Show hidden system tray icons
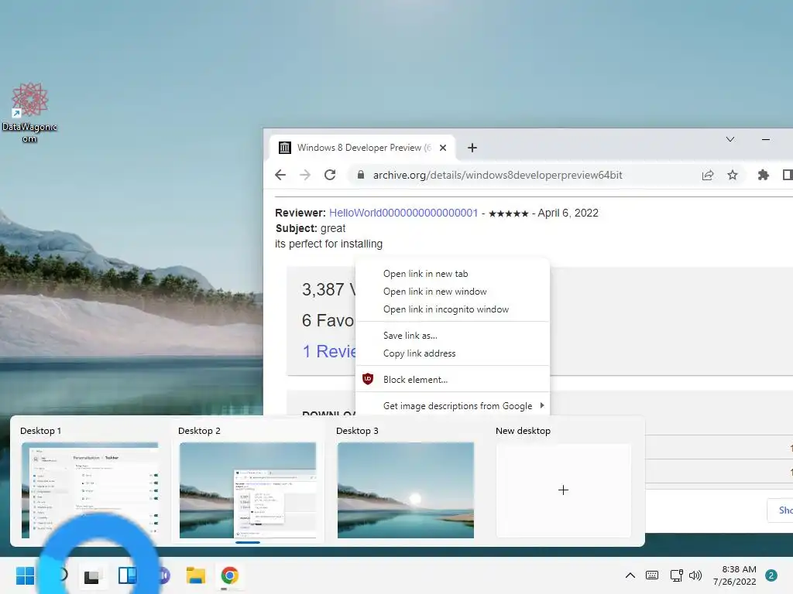The image size is (793, 594). (630, 575)
